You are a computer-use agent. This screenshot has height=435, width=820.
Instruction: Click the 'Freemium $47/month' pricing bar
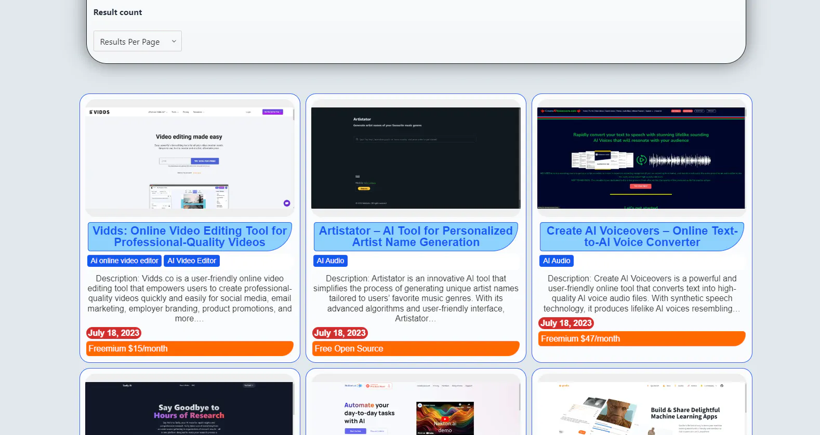pos(642,338)
